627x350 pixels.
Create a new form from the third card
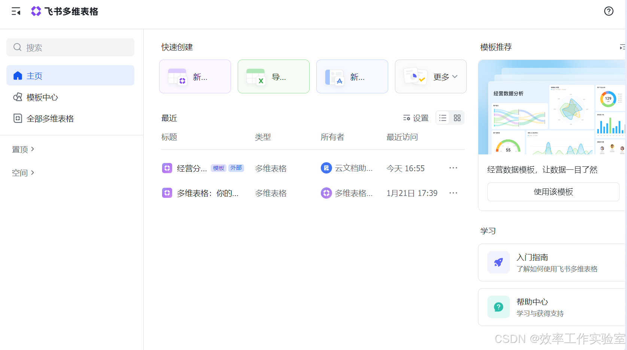click(x=352, y=76)
